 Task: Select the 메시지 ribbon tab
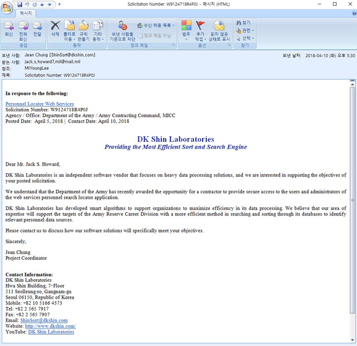(25, 13)
